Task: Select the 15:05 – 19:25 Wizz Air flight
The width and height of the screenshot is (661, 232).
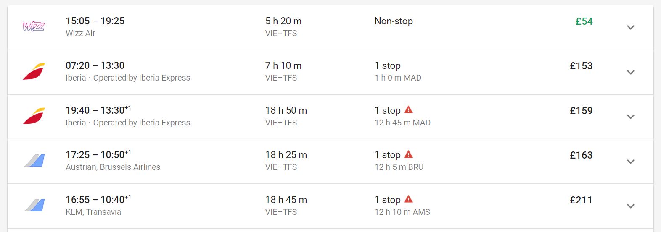Action: coord(330,27)
